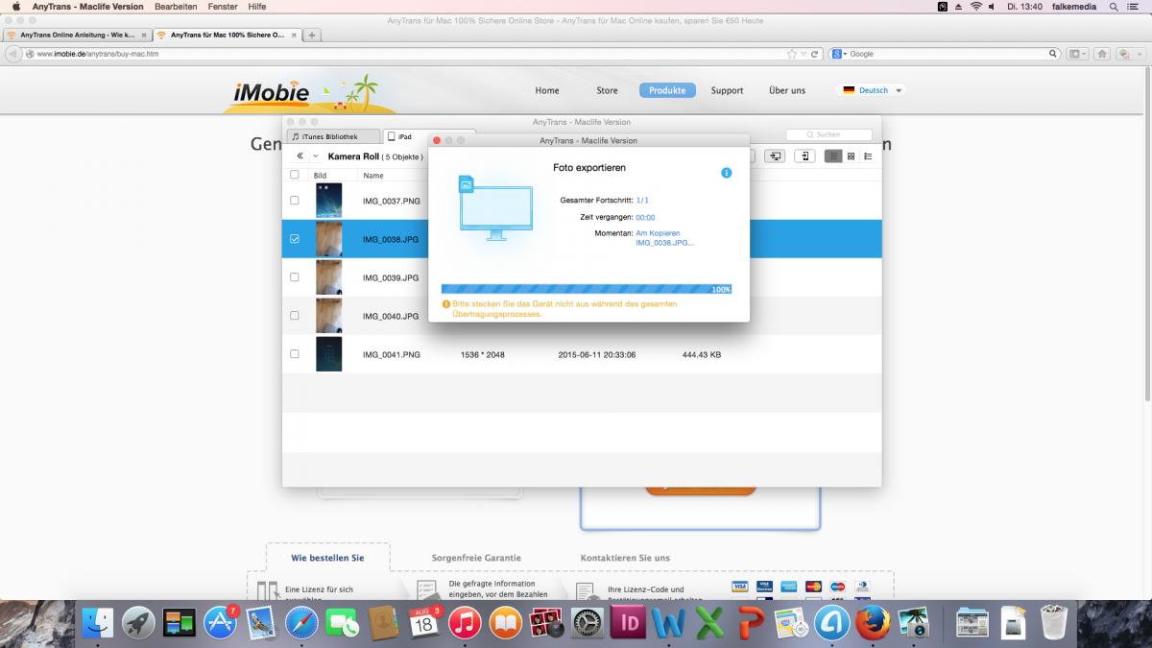
Task: Open Calendar icon showing 18
Action: tap(423, 624)
